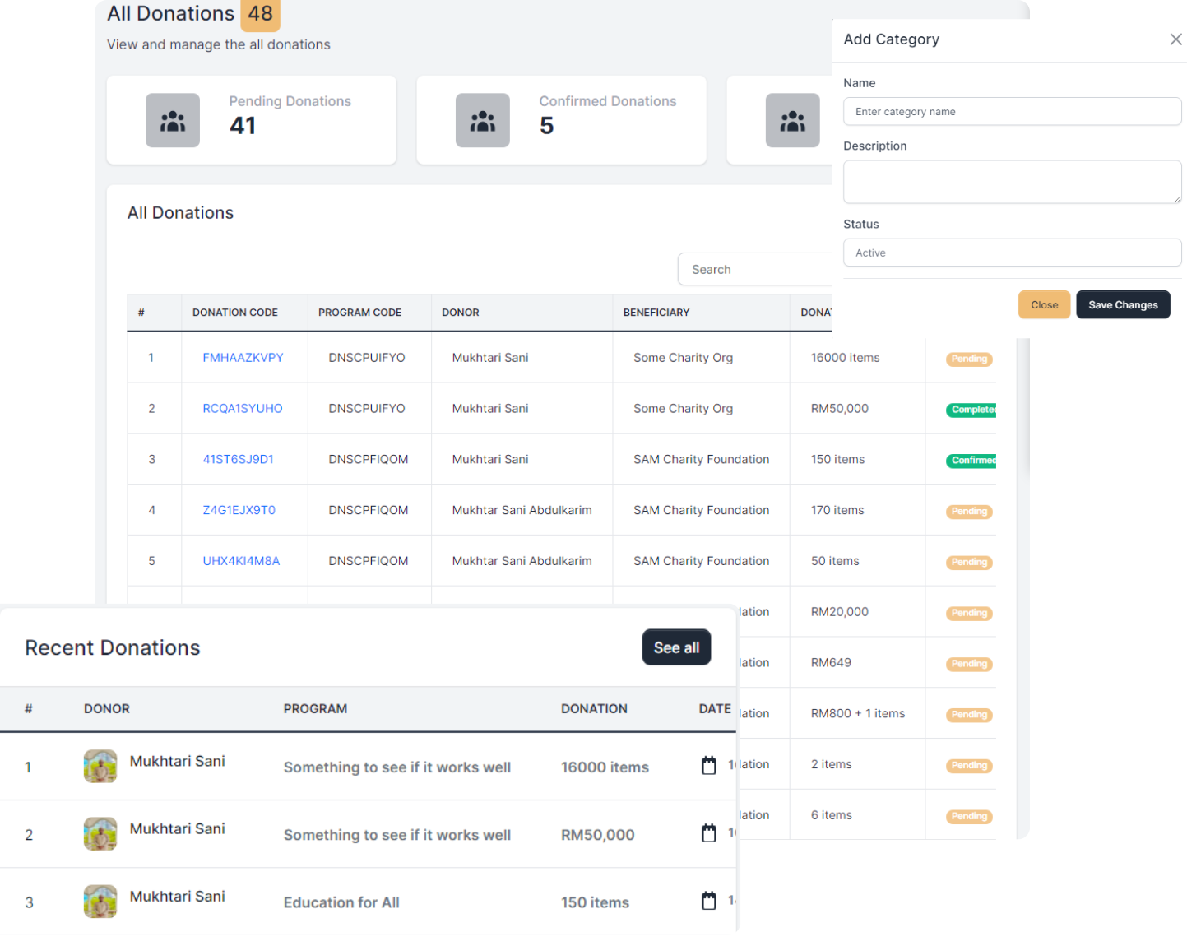The image size is (1187, 946).
Task: Click the DATE header in Recent Donations
Action: (715, 709)
